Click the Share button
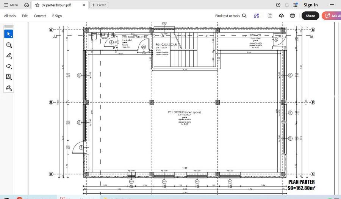This screenshot has height=199, width=341. click(x=310, y=16)
